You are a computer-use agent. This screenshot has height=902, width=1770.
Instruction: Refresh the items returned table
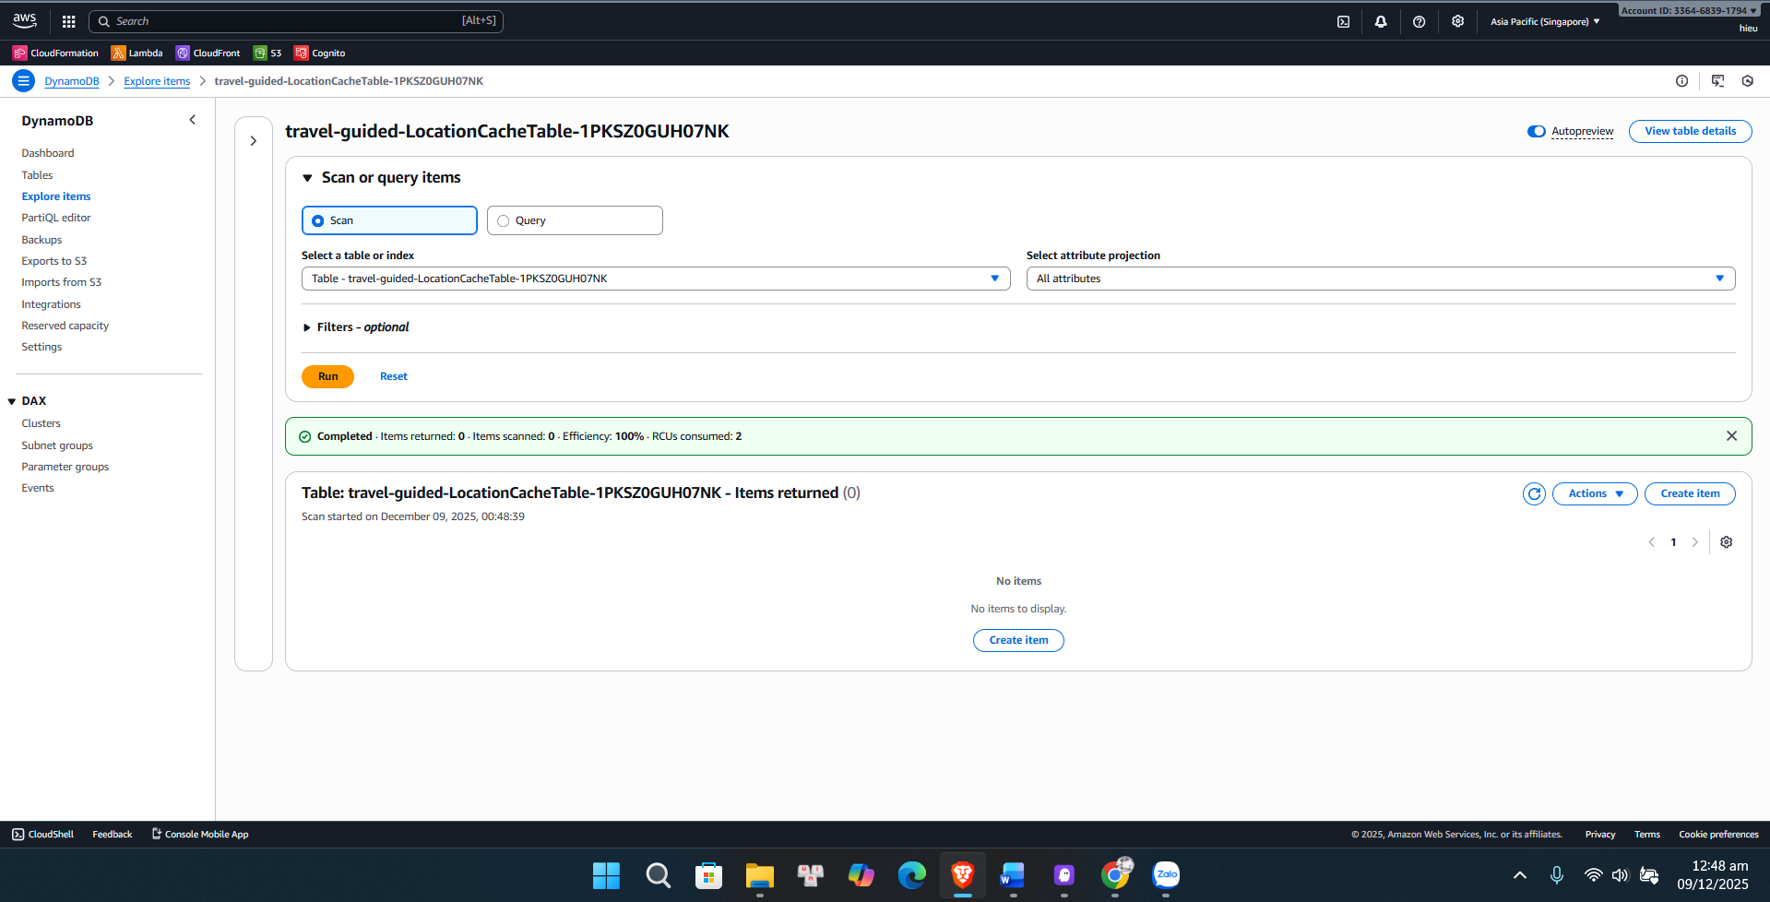(x=1534, y=493)
